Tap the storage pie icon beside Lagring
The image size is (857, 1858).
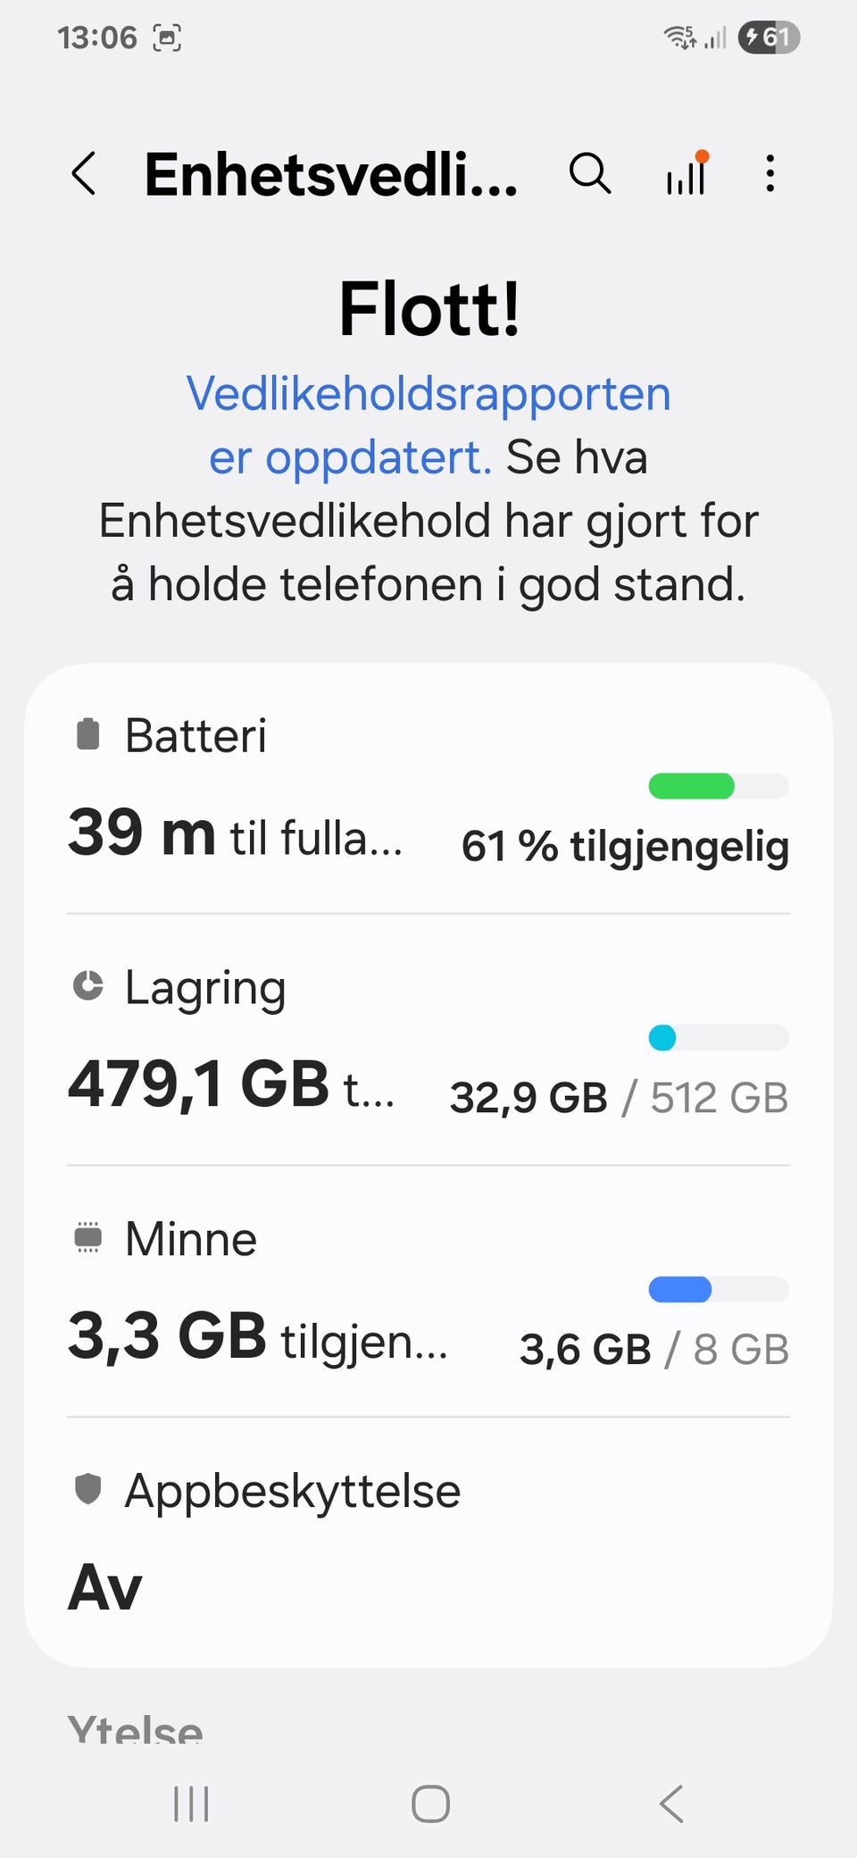pyautogui.click(x=87, y=986)
